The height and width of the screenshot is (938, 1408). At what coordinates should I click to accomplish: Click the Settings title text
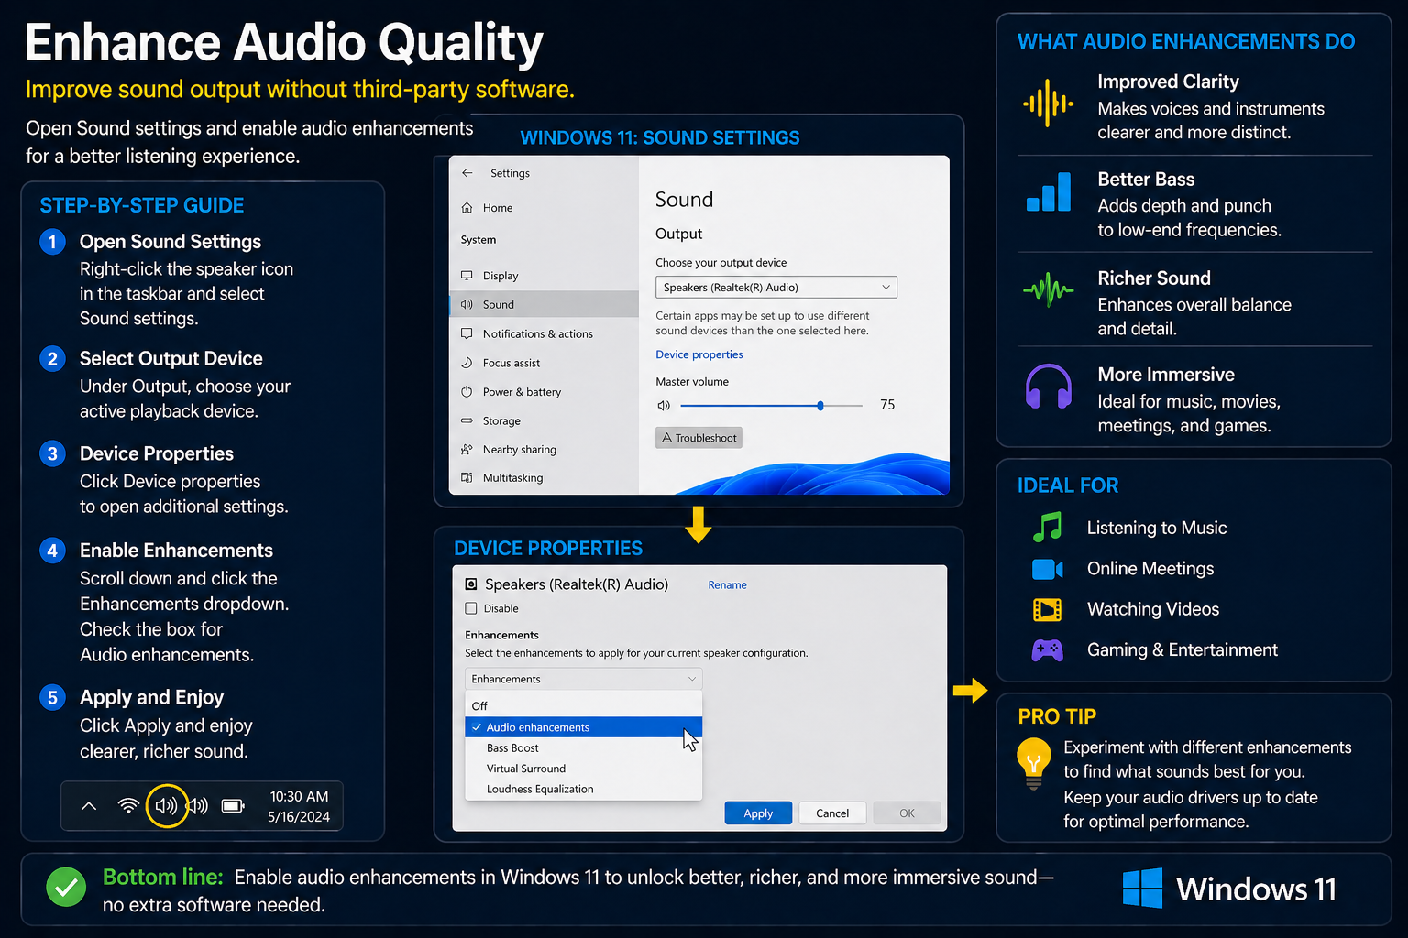[x=510, y=173]
